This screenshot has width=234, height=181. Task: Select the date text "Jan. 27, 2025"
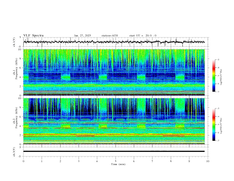pos(82,35)
